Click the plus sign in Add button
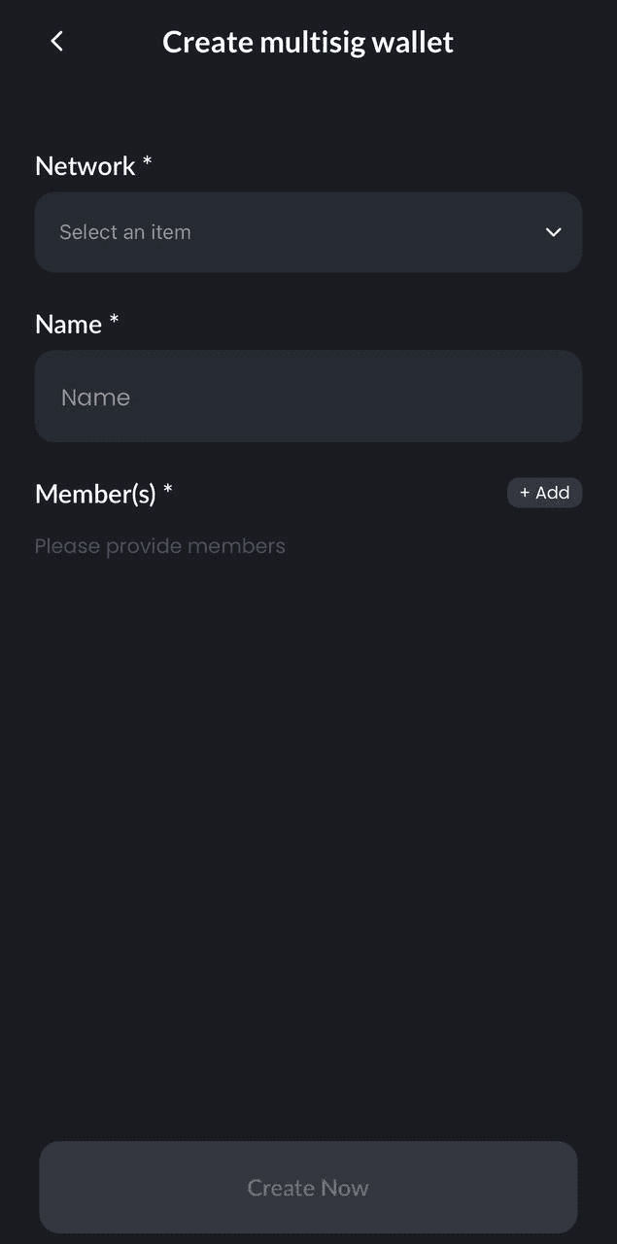This screenshot has width=617, height=1244. 525,493
